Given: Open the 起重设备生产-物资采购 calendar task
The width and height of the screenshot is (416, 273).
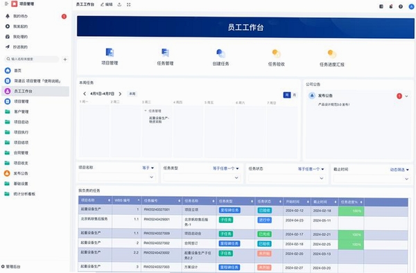Looking at the screenshot, I should coord(159,120).
